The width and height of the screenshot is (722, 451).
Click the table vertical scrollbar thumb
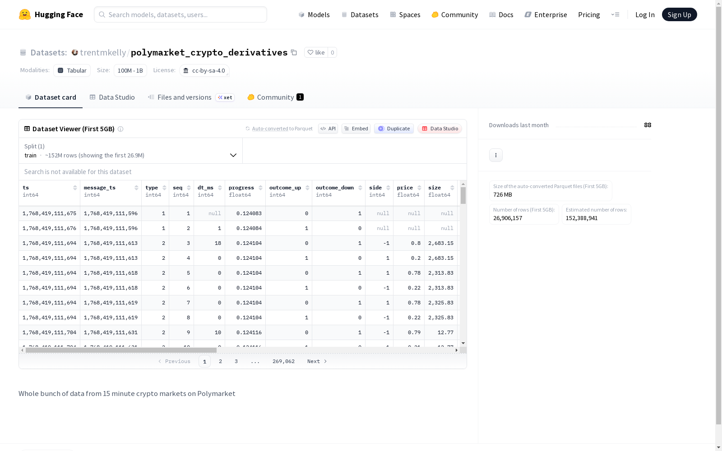coord(463,196)
